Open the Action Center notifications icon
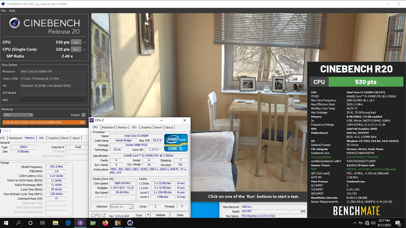 (398, 223)
